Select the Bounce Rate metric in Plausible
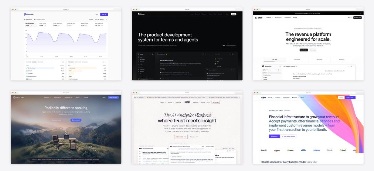Screen dimensions: 374x171 [x=87, y=25]
